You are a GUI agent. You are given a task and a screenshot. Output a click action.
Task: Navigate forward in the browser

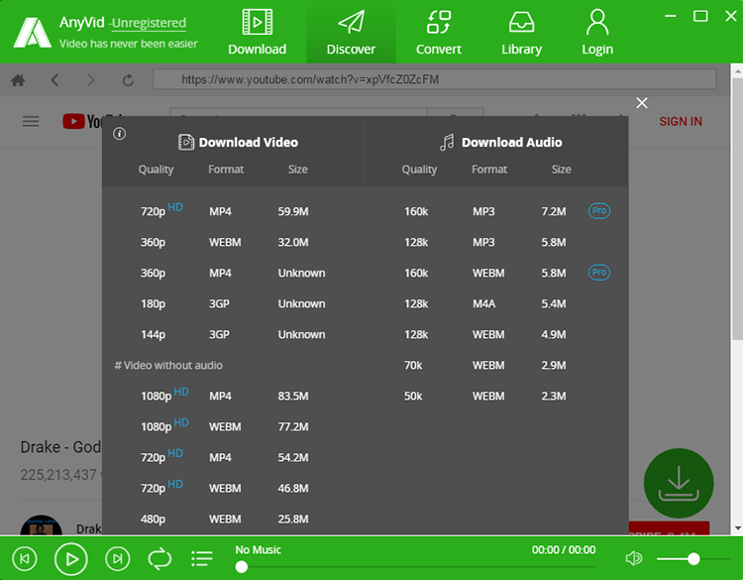click(90, 79)
